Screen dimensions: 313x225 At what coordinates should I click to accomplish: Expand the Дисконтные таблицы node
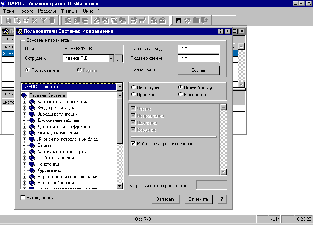coord(24,121)
